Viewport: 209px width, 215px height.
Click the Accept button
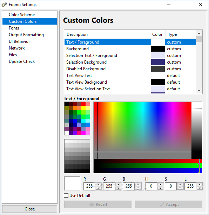coord(169,204)
